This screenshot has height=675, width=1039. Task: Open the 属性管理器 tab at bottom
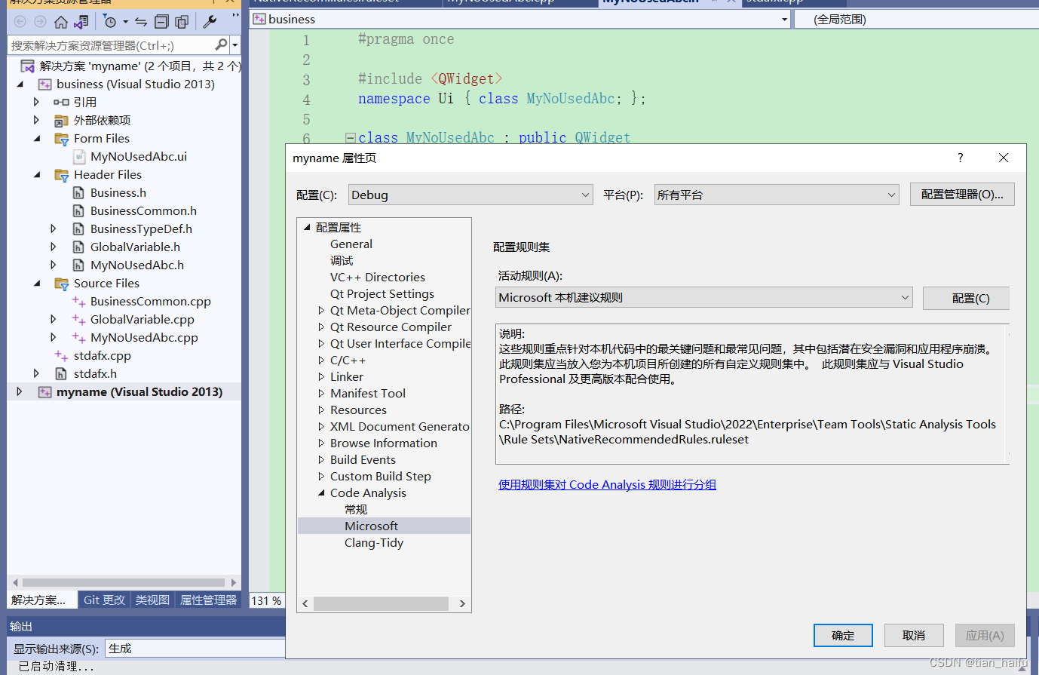[x=209, y=600]
